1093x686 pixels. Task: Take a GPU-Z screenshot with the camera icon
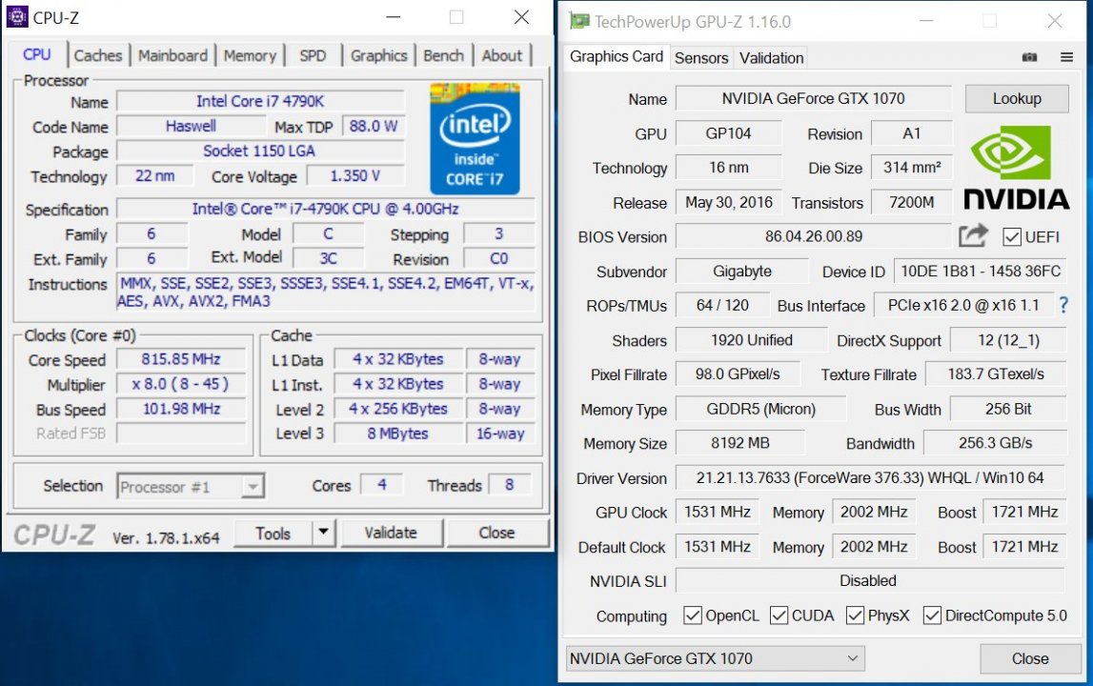pyautogui.click(x=1029, y=57)
